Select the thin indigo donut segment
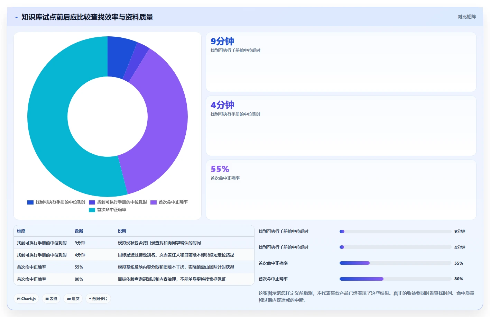The image size is (490, 317). pyautogui.click(x=136, y=62)
